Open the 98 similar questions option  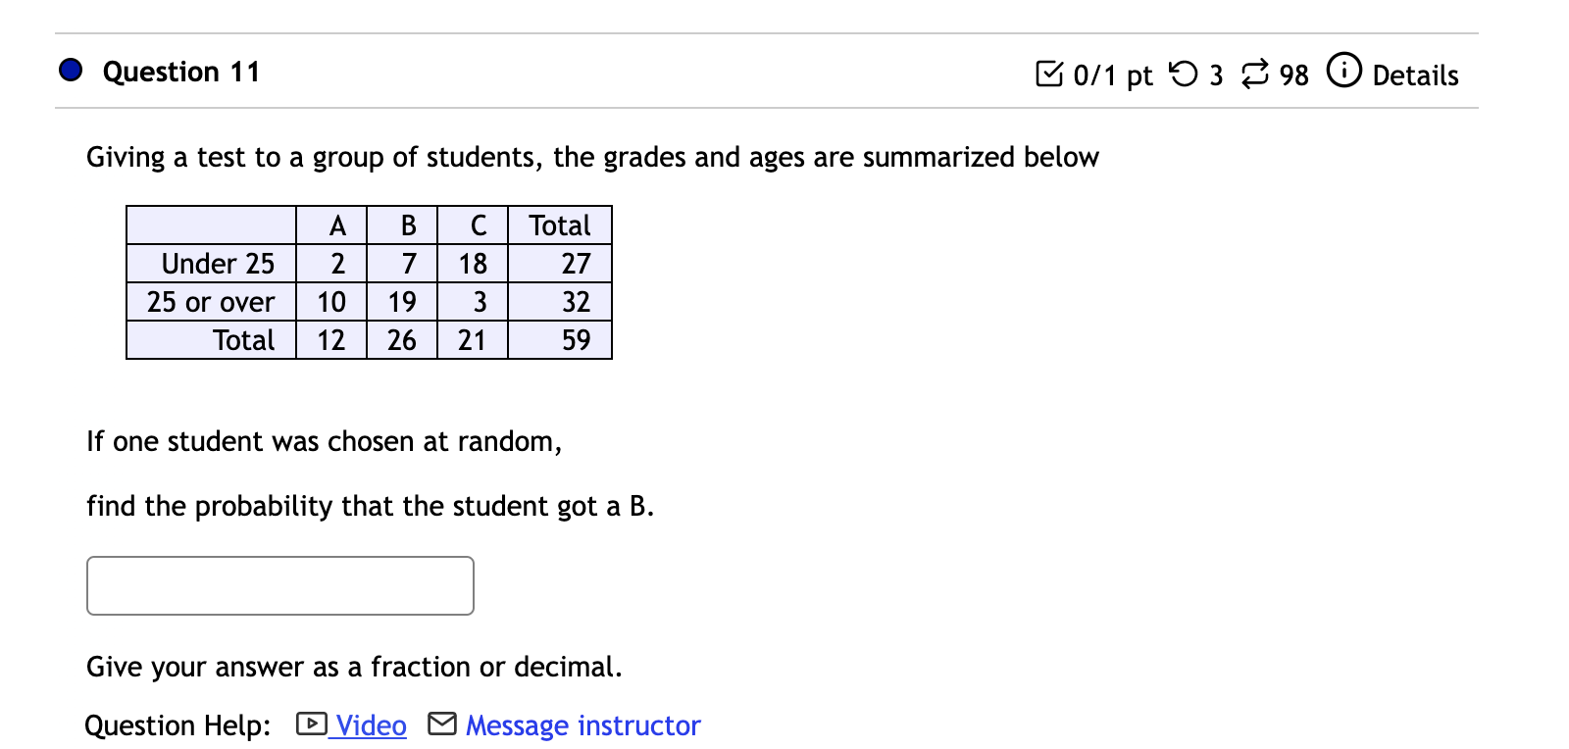[x=1292, y=73]
